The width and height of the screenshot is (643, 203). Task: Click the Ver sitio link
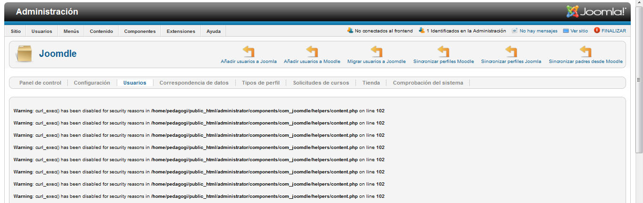point(579,31)
